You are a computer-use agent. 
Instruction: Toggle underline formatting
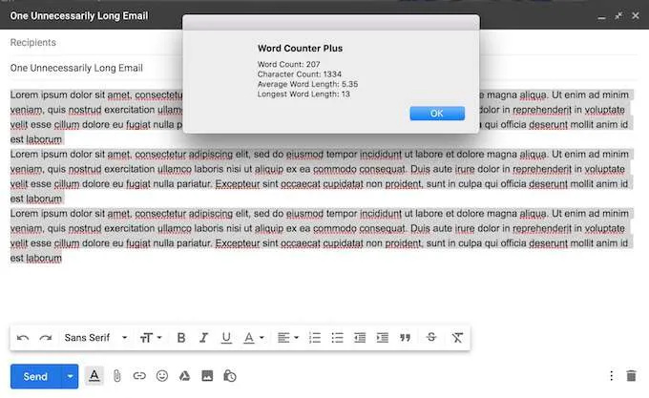point(226,338)
